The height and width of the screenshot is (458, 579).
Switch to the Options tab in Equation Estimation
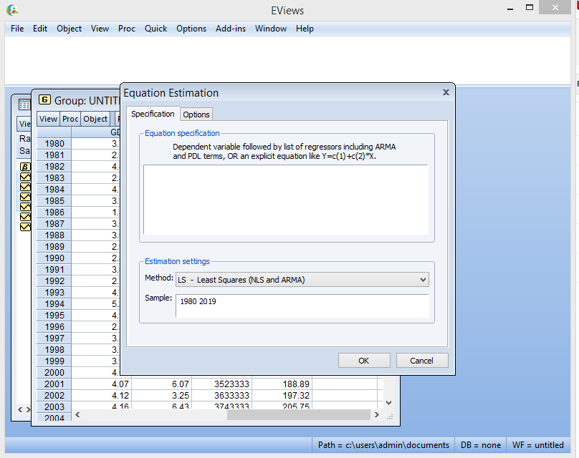click(x=196, y=114)
